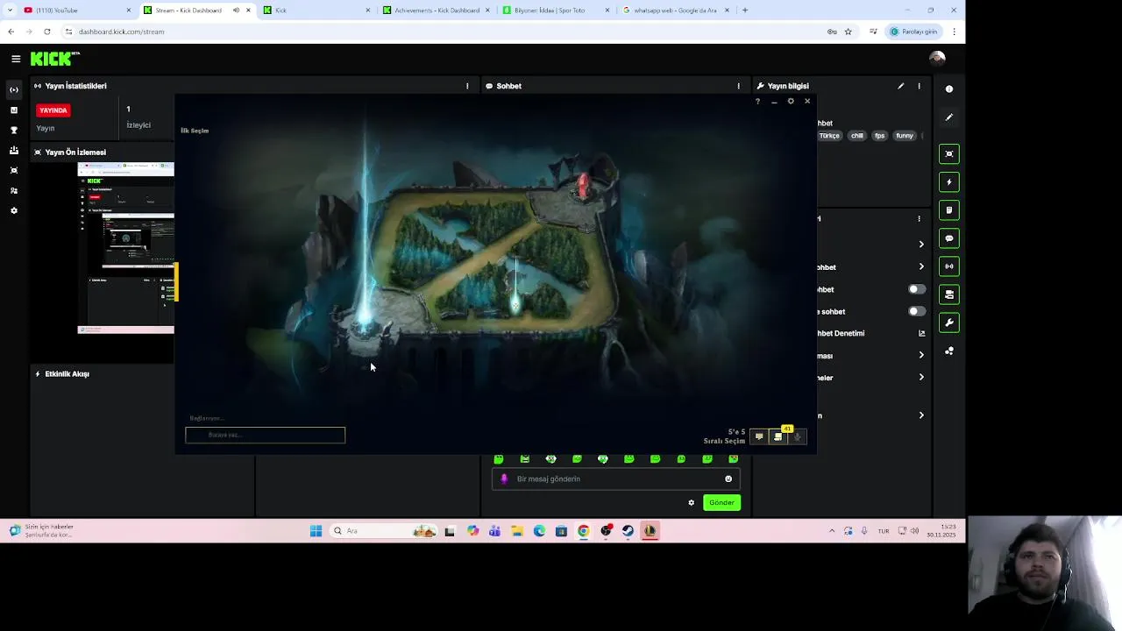
Task: Toggle the wrench stream info icon in right rail
Action: (x=949, y=323)
